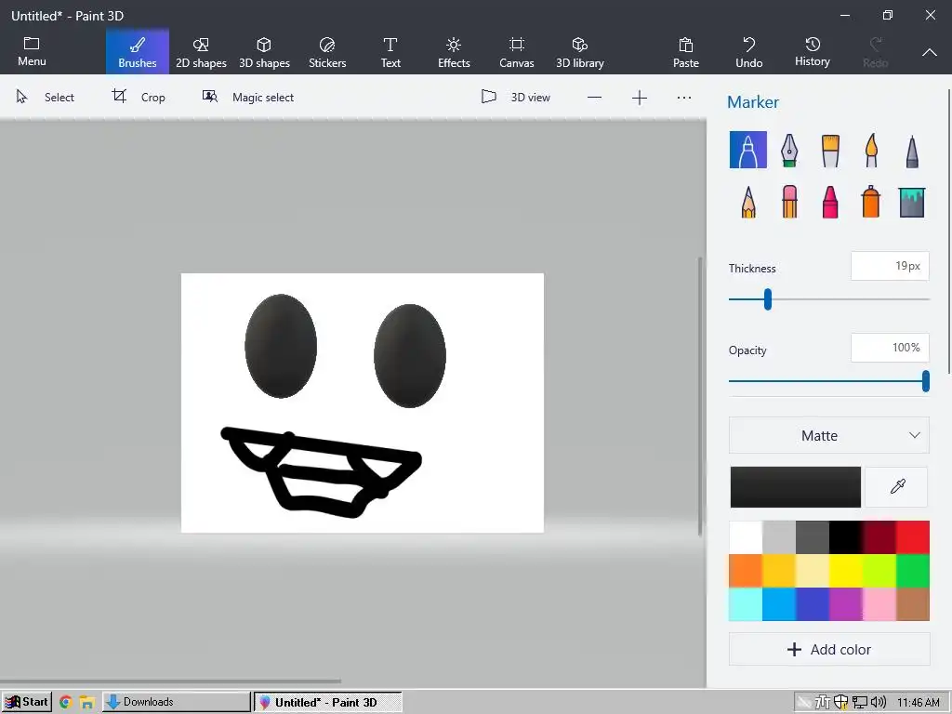Switch to Downloads window in taskbar

[176, 702]
